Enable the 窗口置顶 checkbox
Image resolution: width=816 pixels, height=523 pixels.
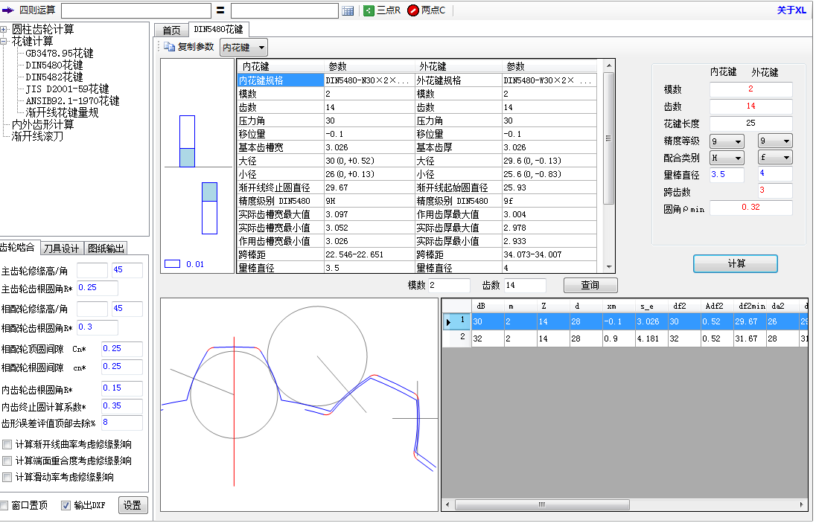(4, 506)
